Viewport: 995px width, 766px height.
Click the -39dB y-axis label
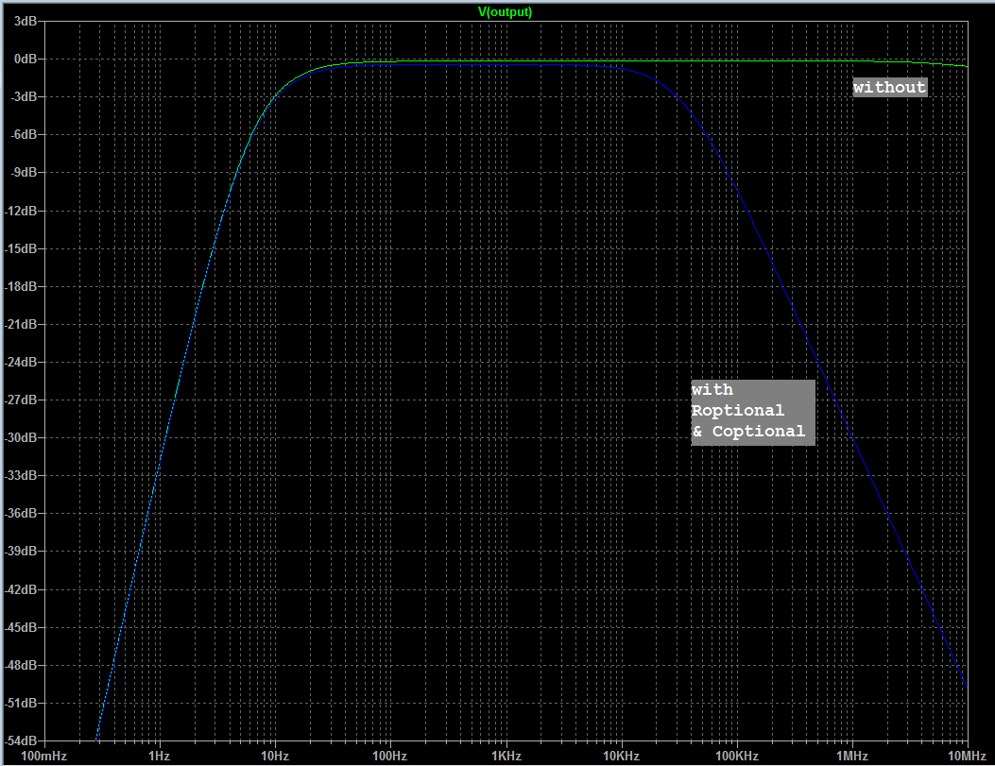click(21, 552)
